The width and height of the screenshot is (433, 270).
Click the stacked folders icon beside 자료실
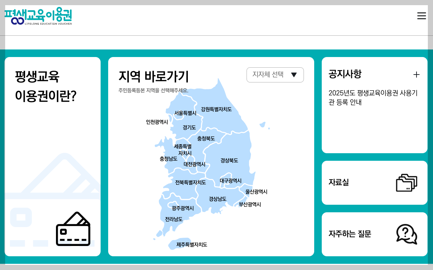click(x=407, y=182)
